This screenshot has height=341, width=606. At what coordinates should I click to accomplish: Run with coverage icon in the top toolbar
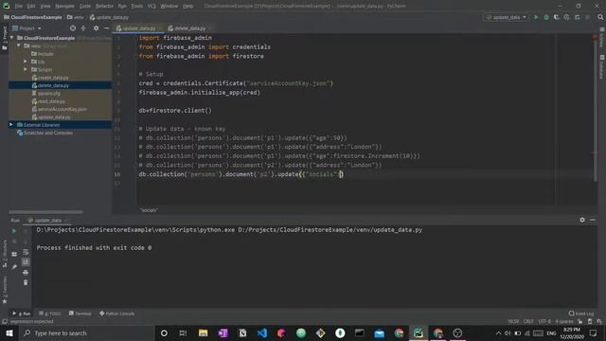(557, 17)
